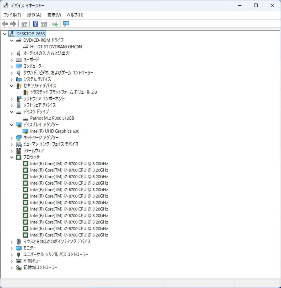Select the Patriot M.2 P300 512GB drive
281x288 pixels.
52,118
